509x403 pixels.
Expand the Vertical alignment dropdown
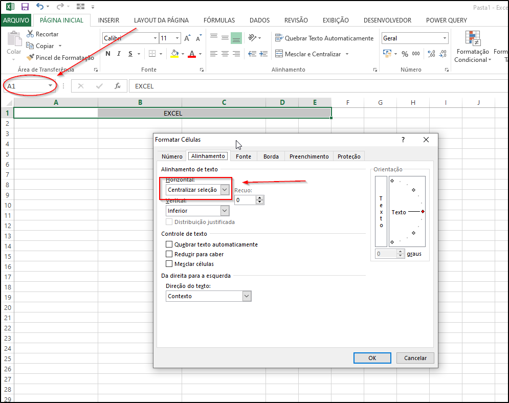(x=225, y=211)
